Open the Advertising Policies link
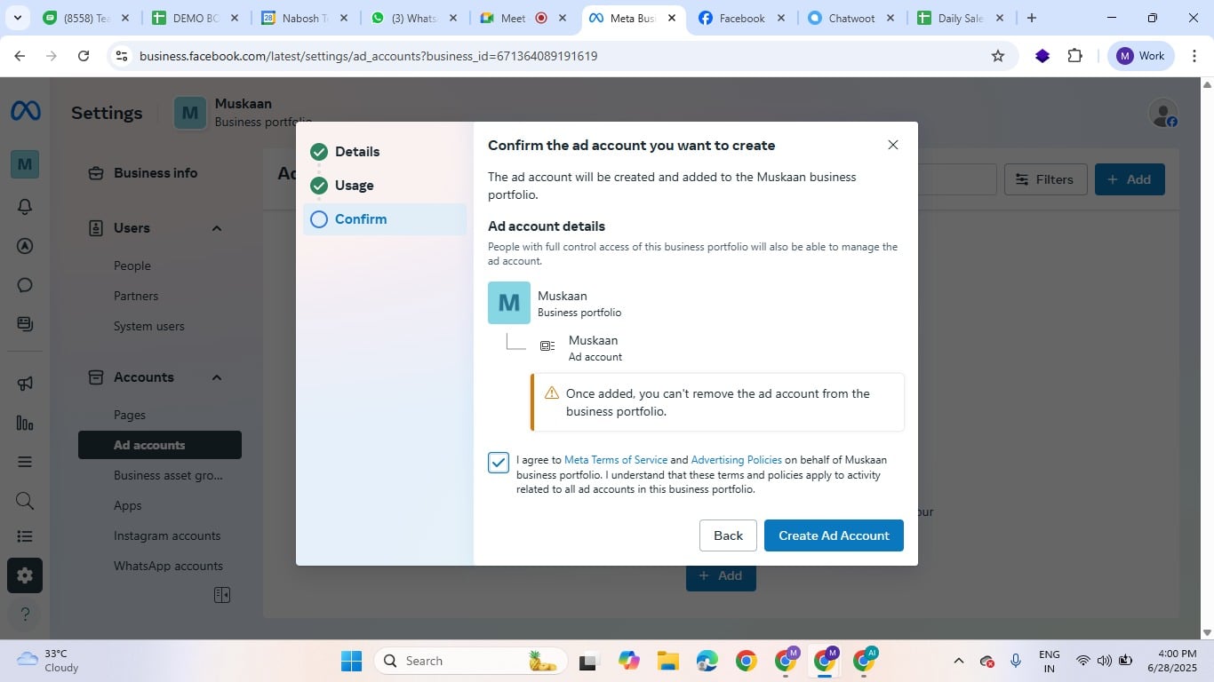 click(x=736, y=459)
